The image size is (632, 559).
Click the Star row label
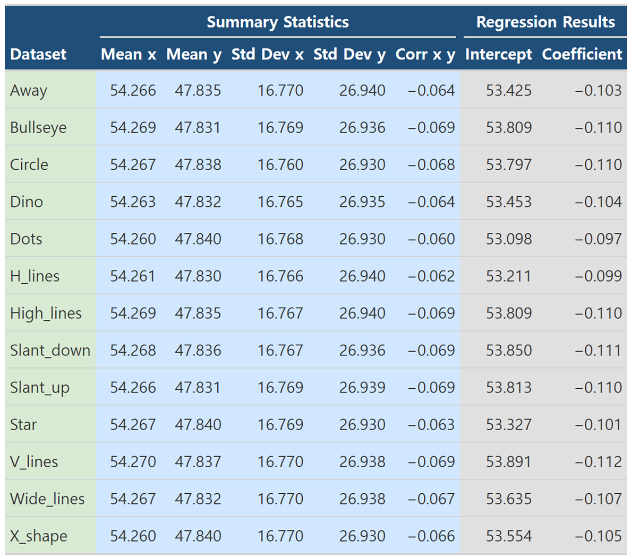(x=23, y=425)
